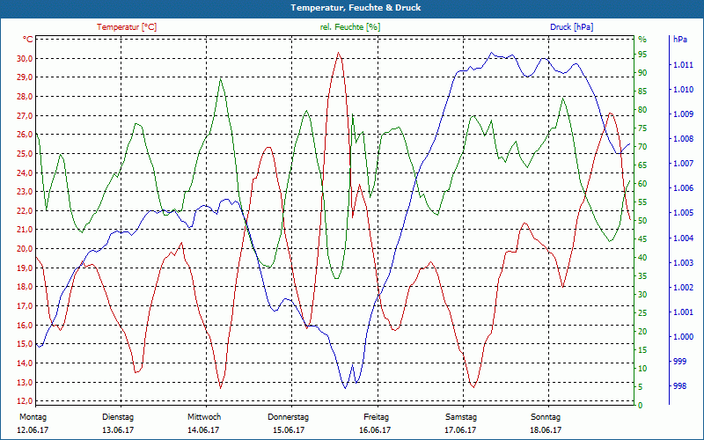Select the green 'rel. Feuchte [%]' legend label

coord(349,27)
